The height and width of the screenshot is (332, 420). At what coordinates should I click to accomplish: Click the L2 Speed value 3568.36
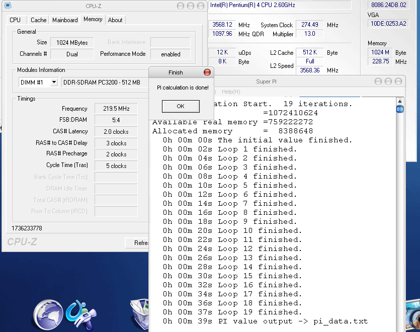[x=310, y=70]
